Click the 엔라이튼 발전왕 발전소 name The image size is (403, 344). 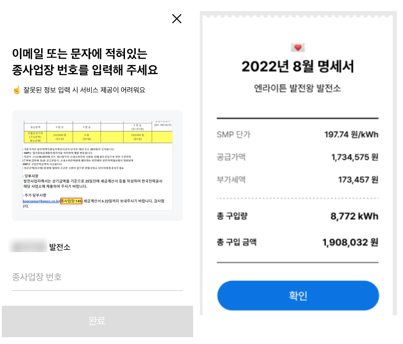[x=298, y=88]
